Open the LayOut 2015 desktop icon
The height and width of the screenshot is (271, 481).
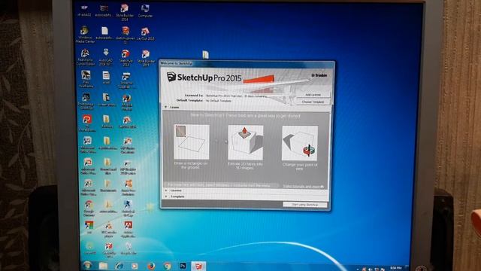coord(145,34)
